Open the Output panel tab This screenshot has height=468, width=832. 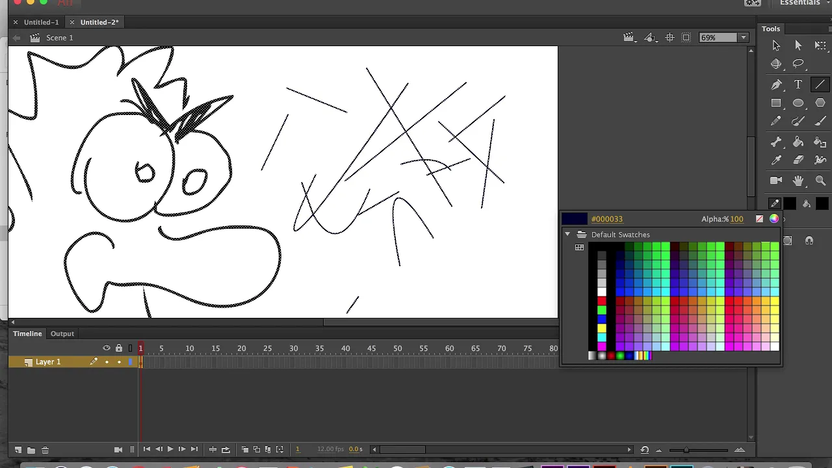(62, 333)
